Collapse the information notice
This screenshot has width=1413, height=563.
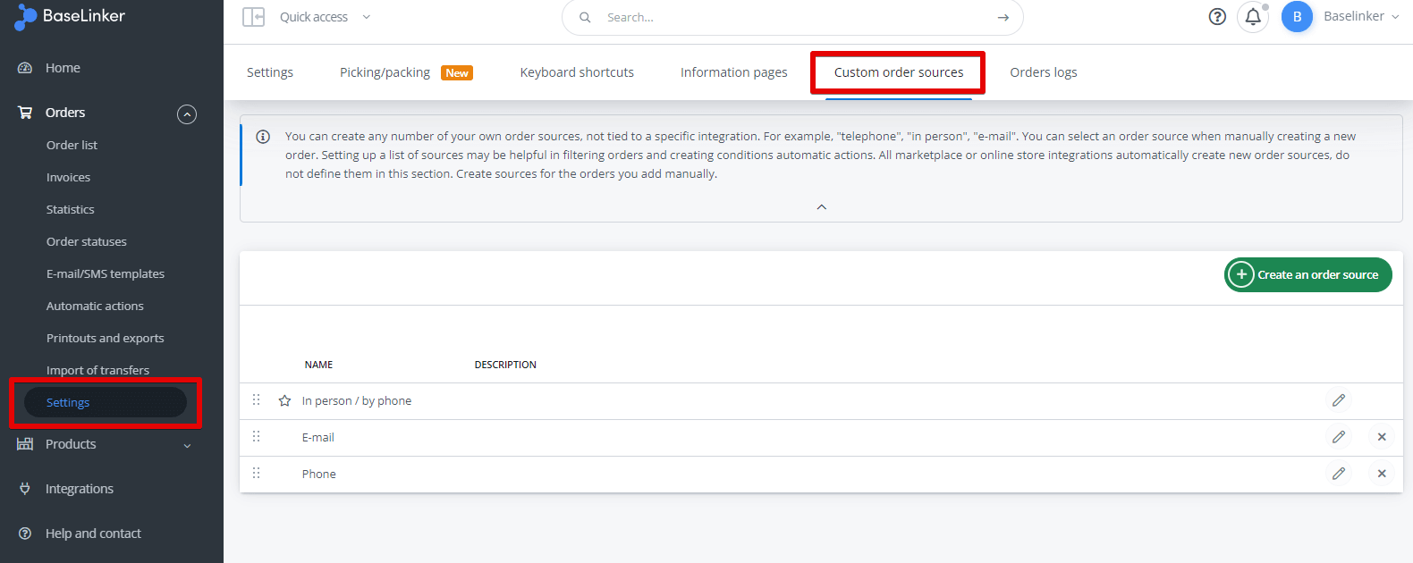[x=822, y=207]
